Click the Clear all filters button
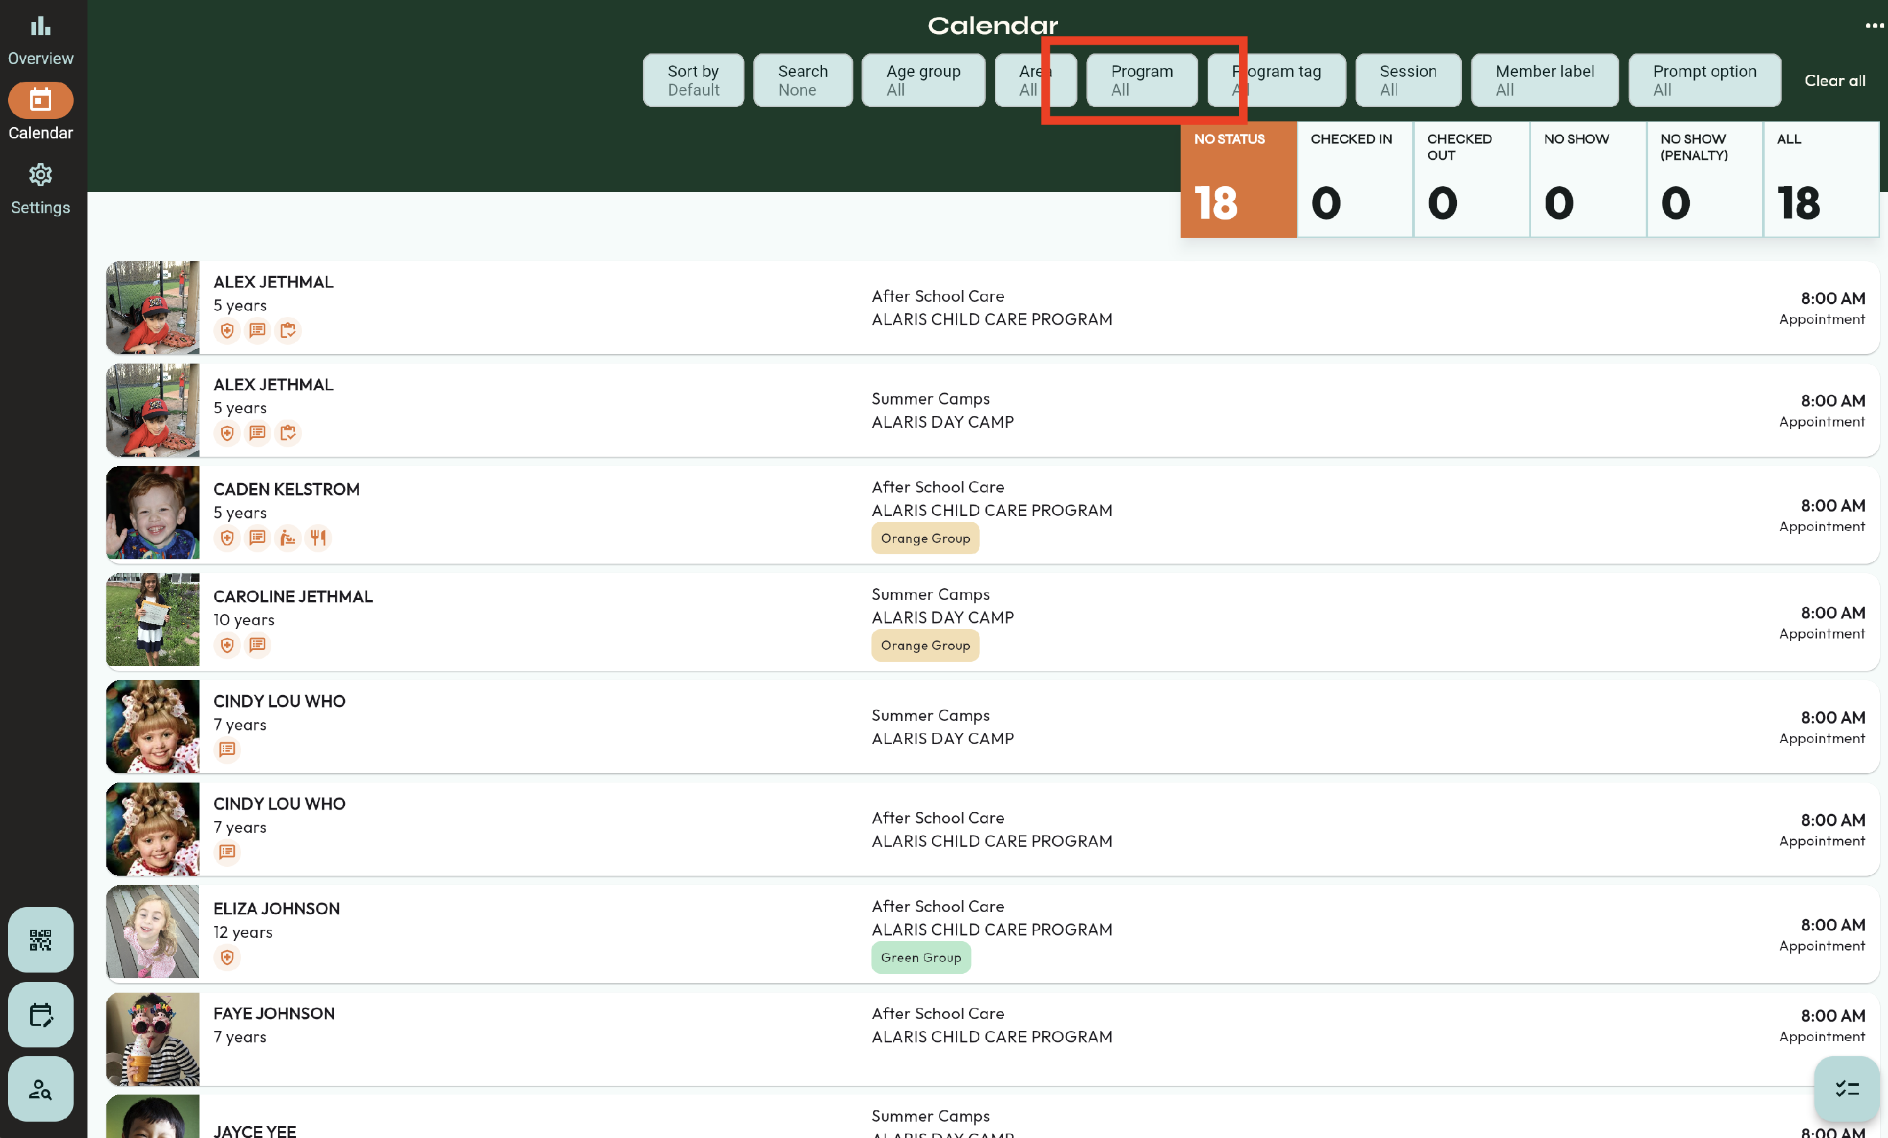This screenshot has width=1888, height=1138. pyautogui.click(x=1834, y=81)
